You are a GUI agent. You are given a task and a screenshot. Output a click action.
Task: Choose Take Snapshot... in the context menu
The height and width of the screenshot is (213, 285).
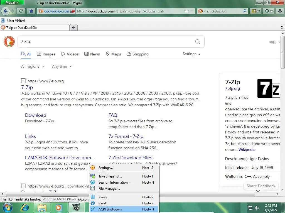124,176
